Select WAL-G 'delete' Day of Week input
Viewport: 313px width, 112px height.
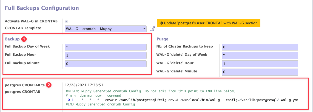260,55
